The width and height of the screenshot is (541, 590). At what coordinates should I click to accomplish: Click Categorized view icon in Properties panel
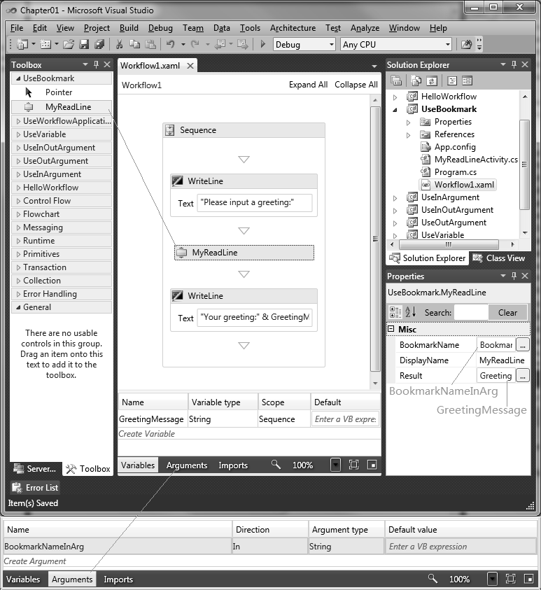(395, 312)
